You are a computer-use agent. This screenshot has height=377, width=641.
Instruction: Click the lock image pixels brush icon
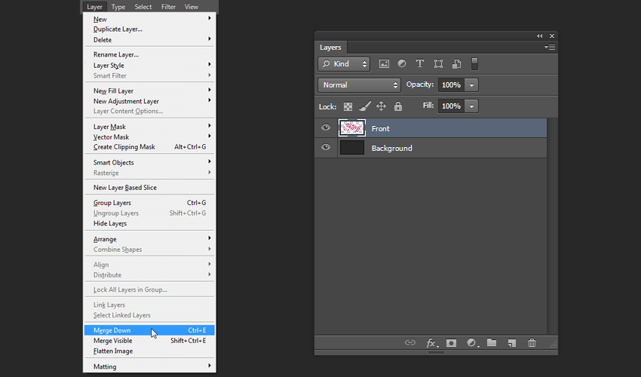[x=364, y=106]
